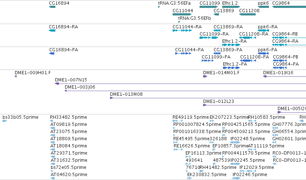
Task: Open the CG9864-RB transcript label
Action: (x=285, y=34)
